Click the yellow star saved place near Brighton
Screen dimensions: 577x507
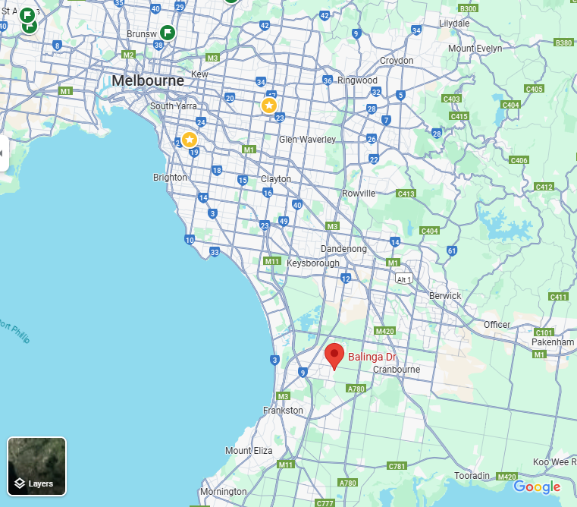coord(190,140)
